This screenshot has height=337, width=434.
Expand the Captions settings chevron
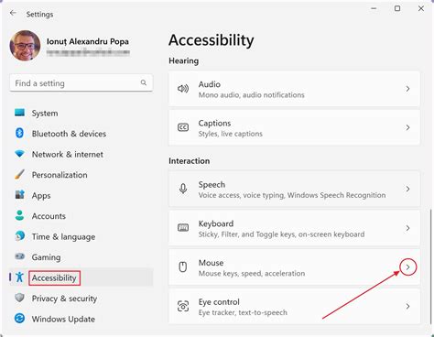click(407, 127)
